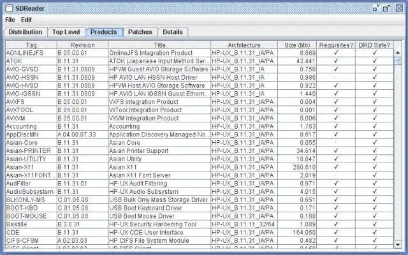Image resolution: width=408 pixels, height=255 pixels.
Task: Toggle DRD Safe checkmark for ATOK row
Action: (x=374, y=61)
